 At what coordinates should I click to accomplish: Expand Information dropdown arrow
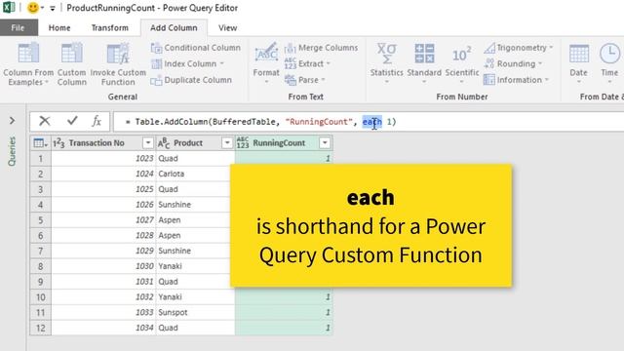point(546,80)
